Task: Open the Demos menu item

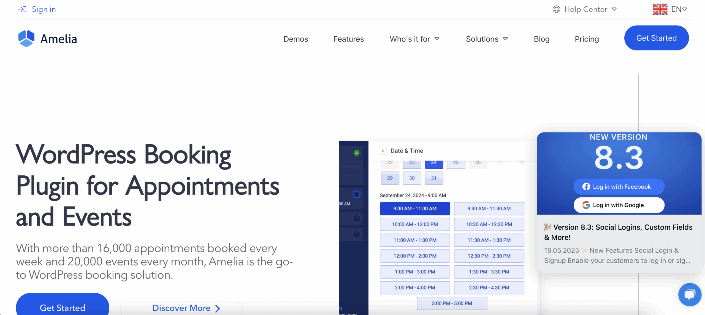Action: (x=296, y=39)
